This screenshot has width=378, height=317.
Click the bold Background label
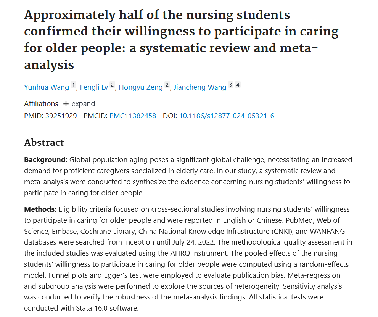[x=46, y=159]
